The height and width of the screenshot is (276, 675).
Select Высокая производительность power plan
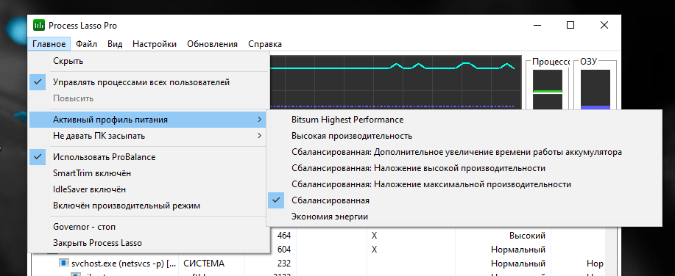pos(464,136)
